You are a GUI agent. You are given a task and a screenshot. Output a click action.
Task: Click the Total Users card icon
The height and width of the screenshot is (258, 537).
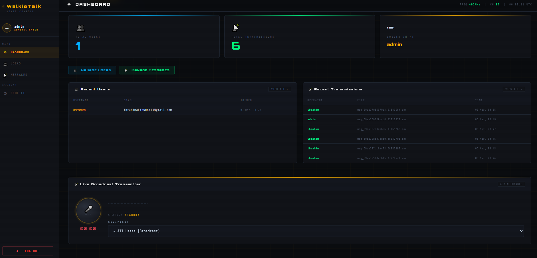tap(81, 28)
